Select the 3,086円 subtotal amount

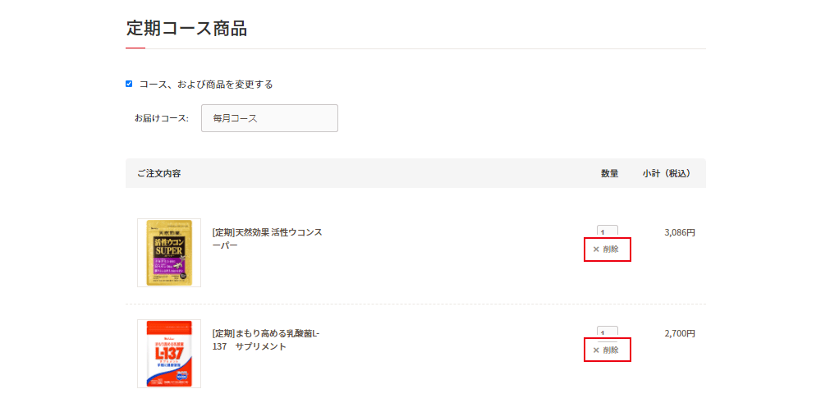coord(680,232)
